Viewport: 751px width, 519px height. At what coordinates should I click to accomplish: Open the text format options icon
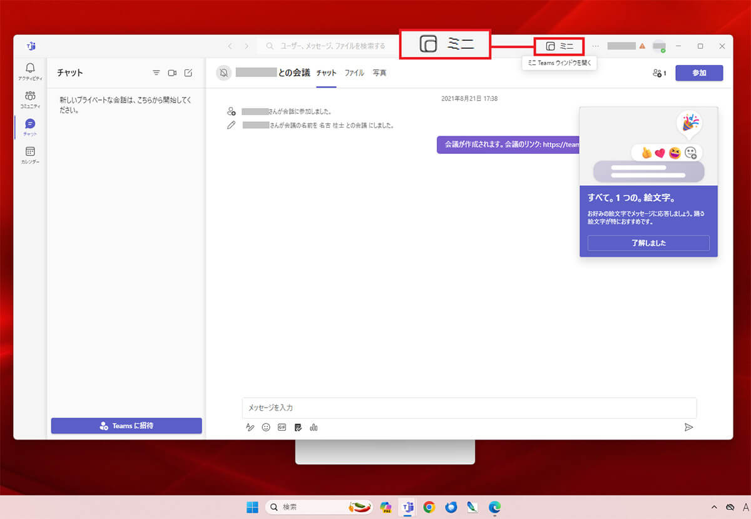click(x=250, y=428)
